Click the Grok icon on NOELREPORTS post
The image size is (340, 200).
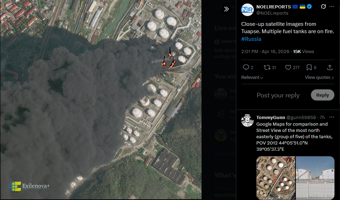point(323,7)
